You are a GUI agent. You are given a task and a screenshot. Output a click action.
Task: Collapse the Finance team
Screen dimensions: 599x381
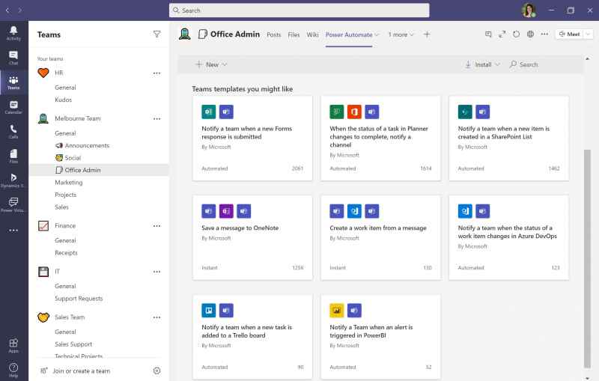[x=65, y=225]
